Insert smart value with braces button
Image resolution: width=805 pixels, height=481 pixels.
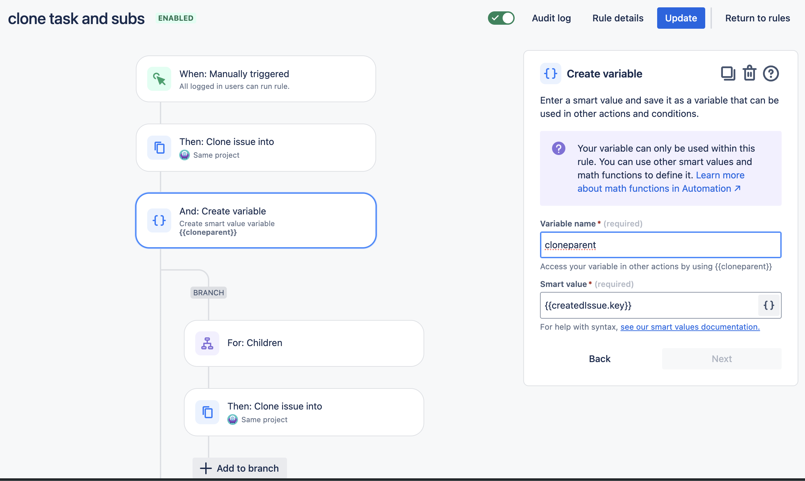pyautogui.click(x=769, y=305)
